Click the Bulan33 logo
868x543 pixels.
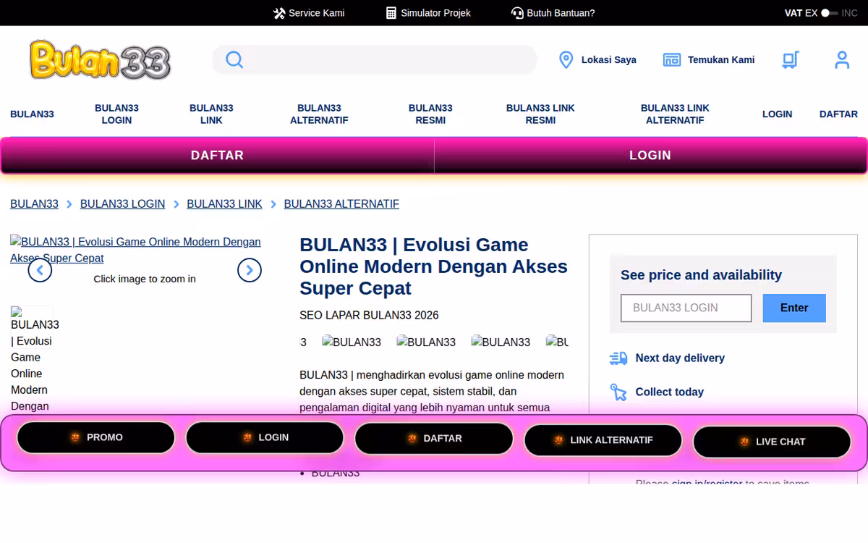tap(100, 59)
